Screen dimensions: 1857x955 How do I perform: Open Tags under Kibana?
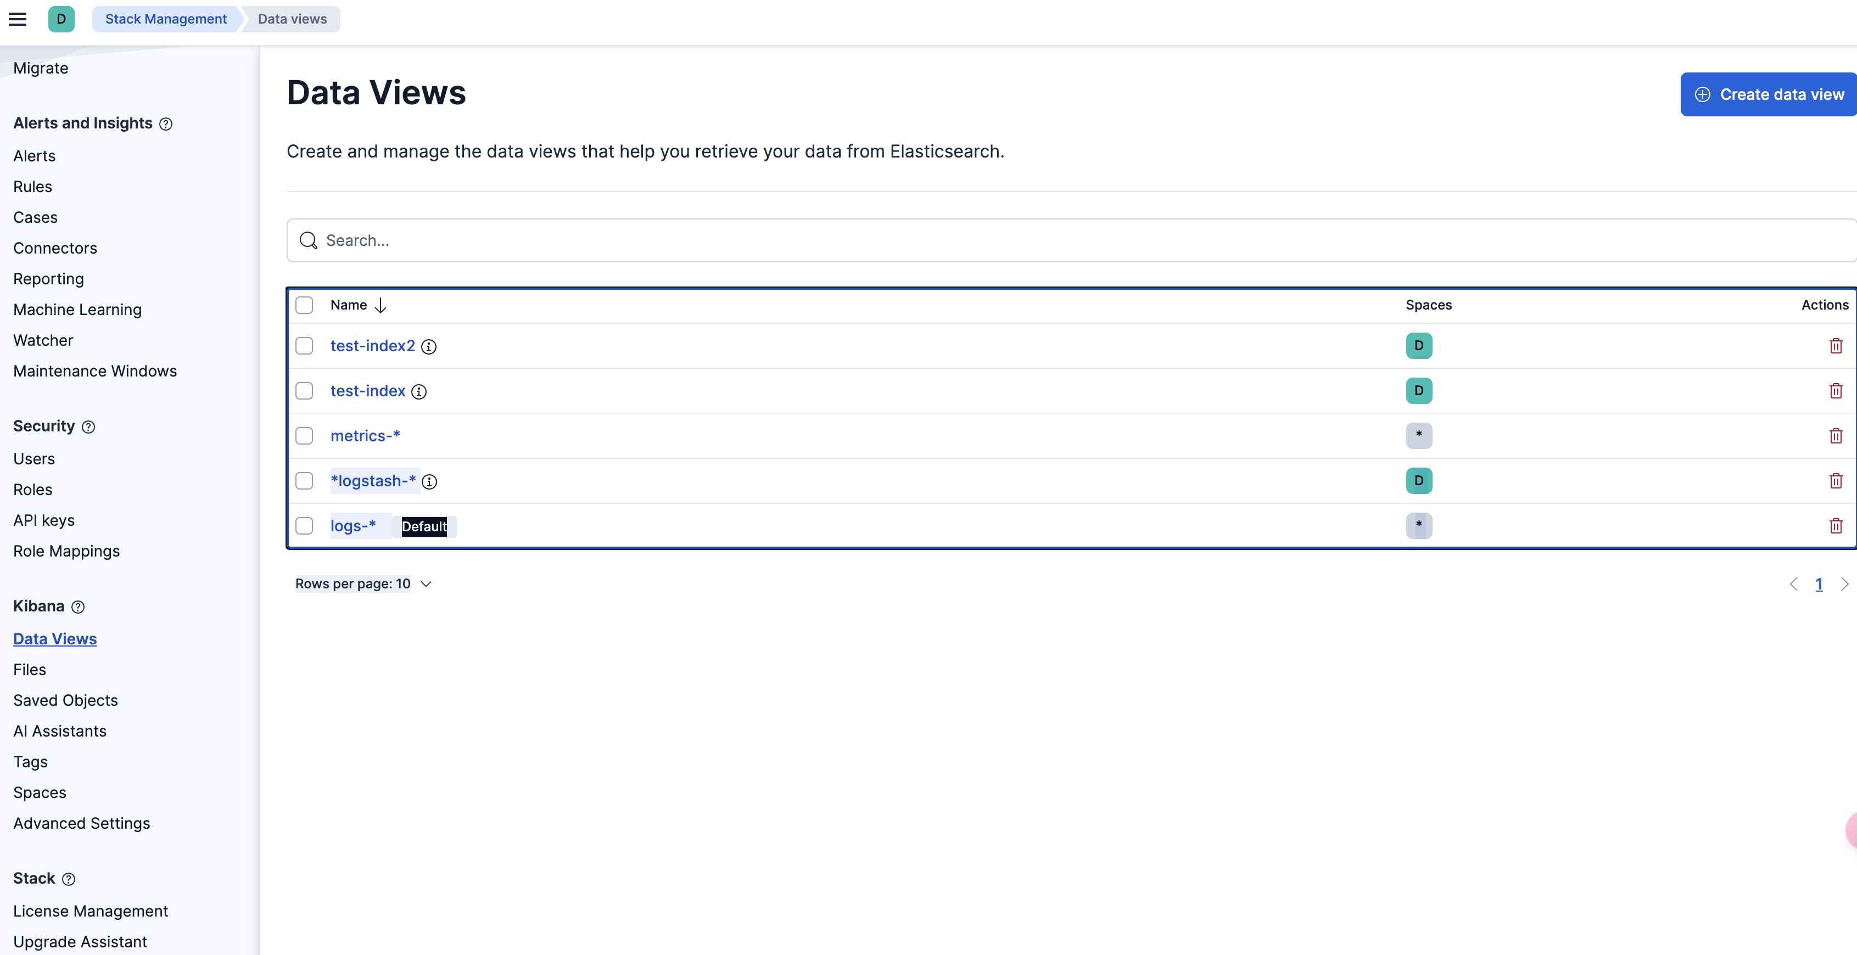30,762
